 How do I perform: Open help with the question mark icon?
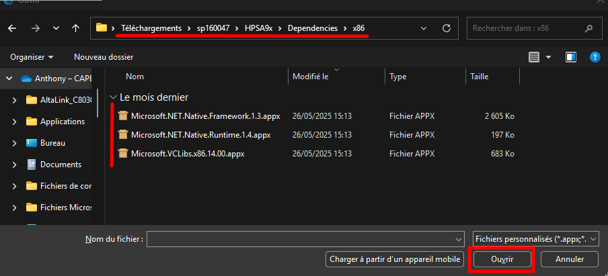click(x=595, y=57)
